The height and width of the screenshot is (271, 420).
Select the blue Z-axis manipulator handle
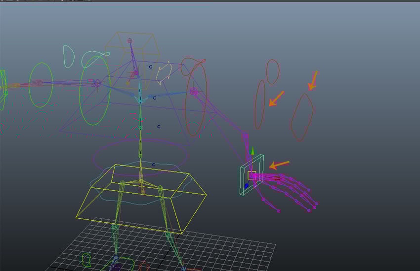click(x=247, y=186)
